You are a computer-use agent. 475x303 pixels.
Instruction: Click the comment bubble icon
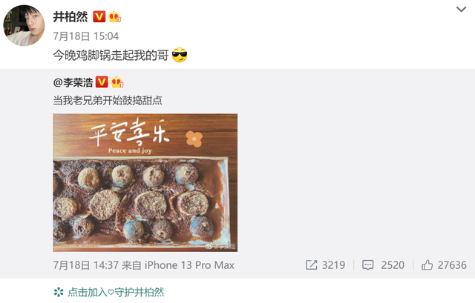[x=368, y=265]
